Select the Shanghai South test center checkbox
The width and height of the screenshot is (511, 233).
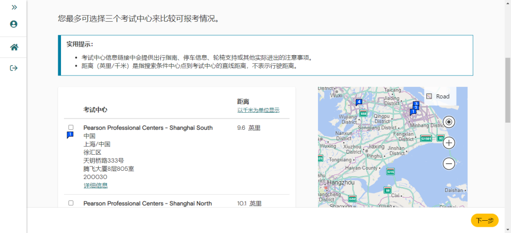70,127
